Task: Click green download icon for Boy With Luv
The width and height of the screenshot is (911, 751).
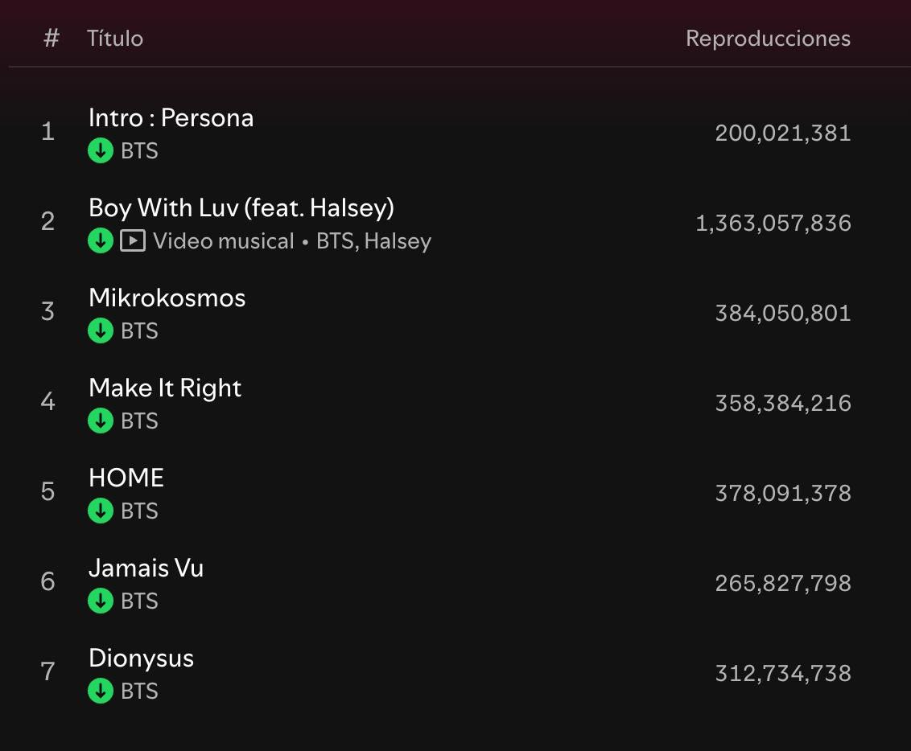Action: pyautogui.click(x=100, y=241)
